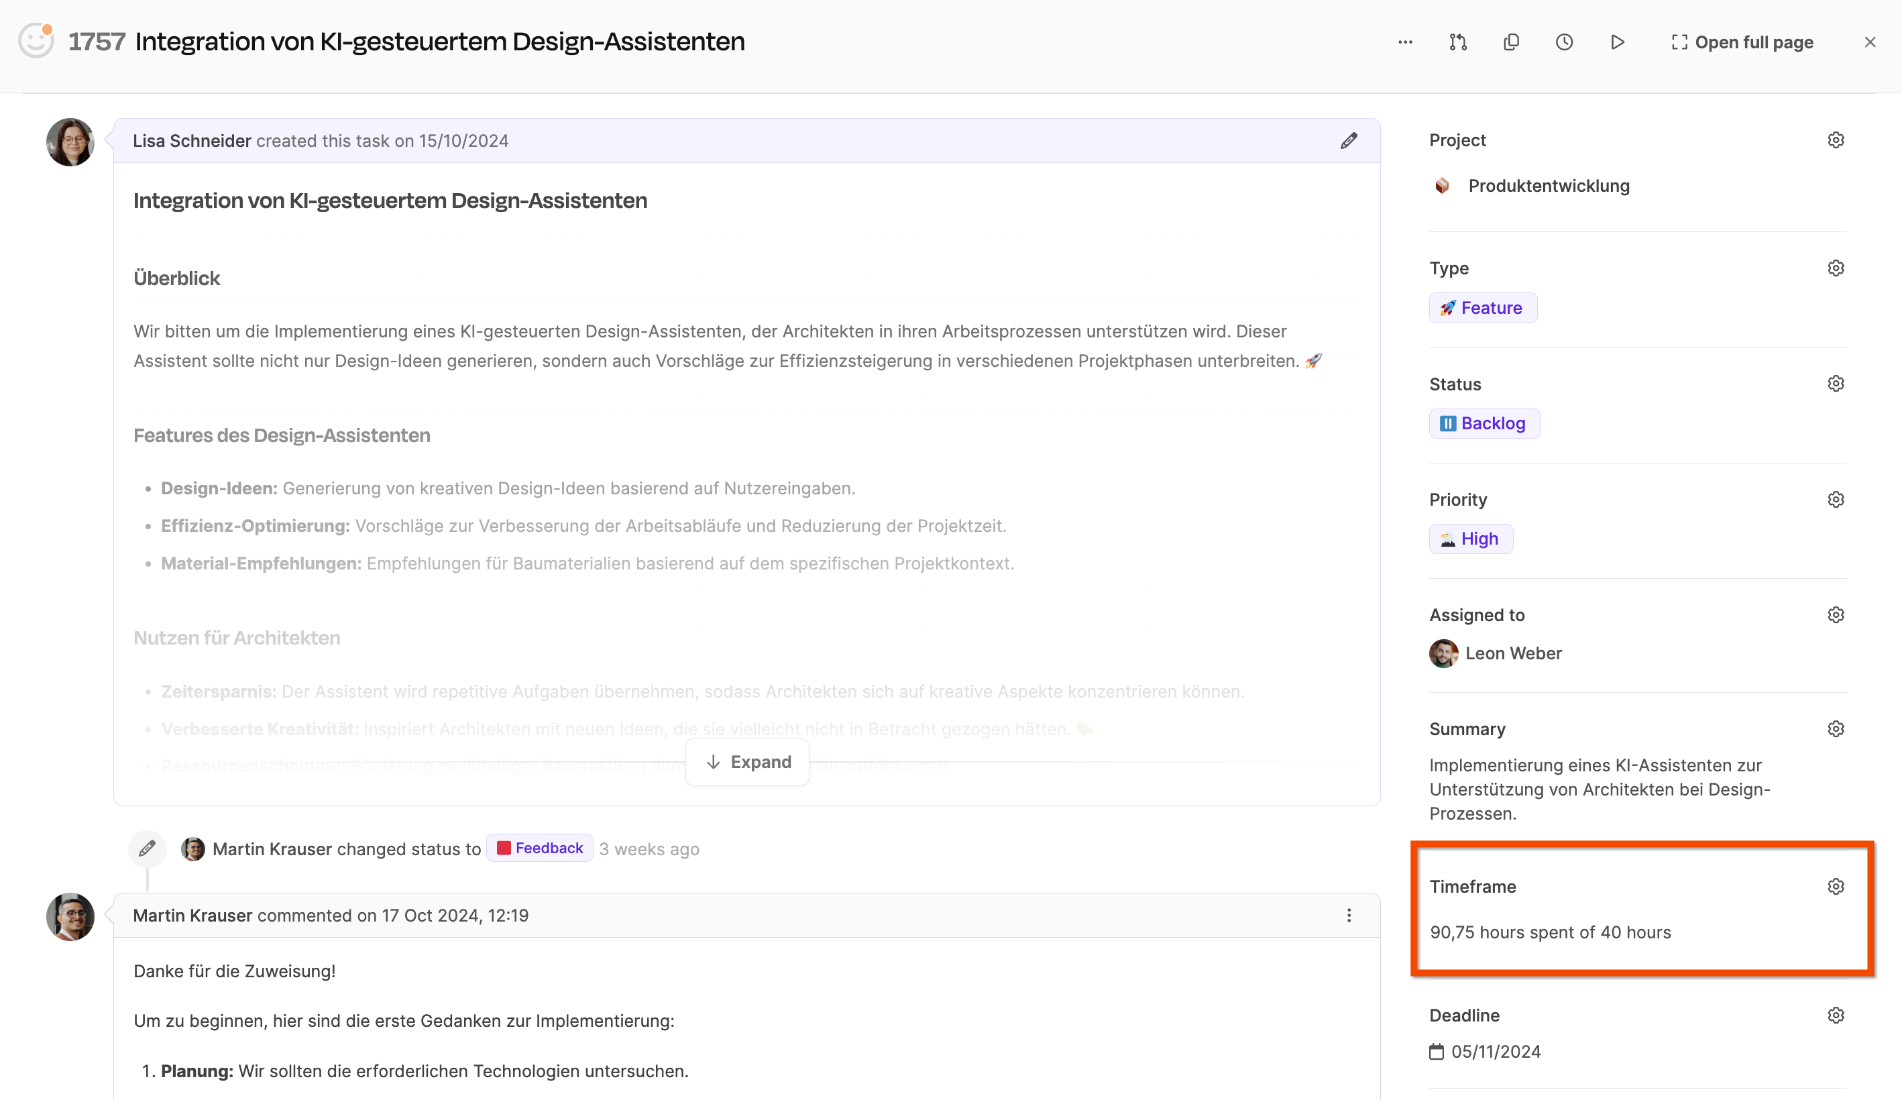The image size is (1902, 1100).
Task: Click the Deadline settings gear icon
Action: pyautogui.click(x=1836, y=1015)
